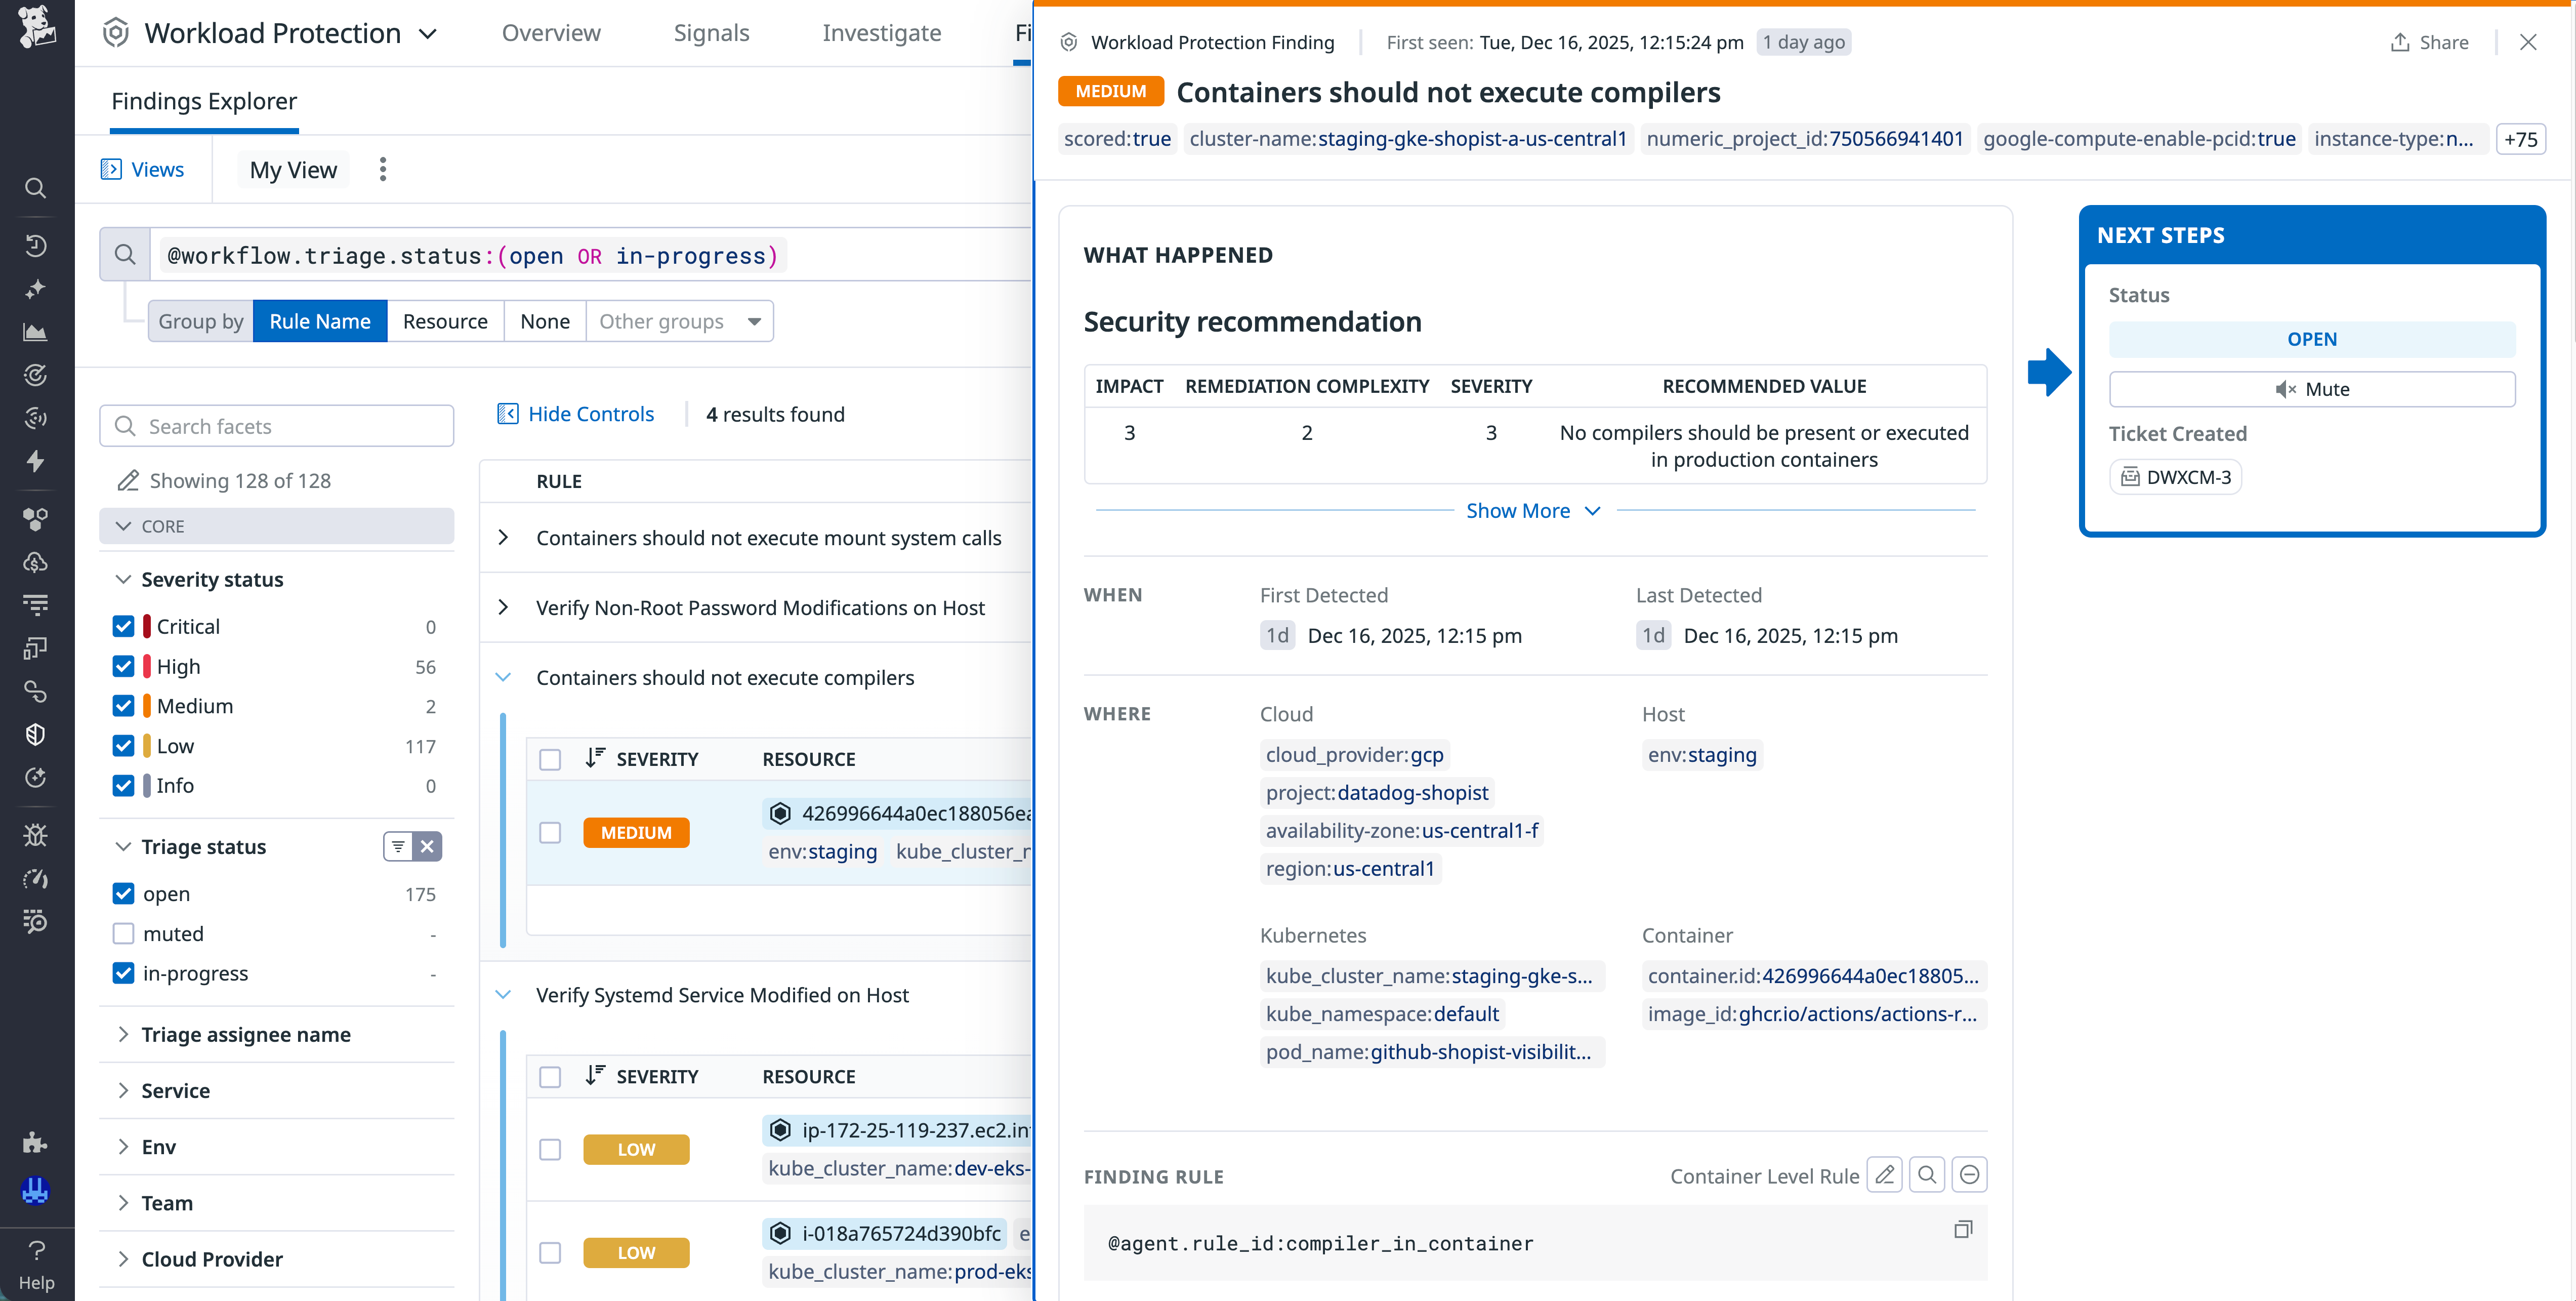Select the metrics chart sidebar icon

click(36, 332)
